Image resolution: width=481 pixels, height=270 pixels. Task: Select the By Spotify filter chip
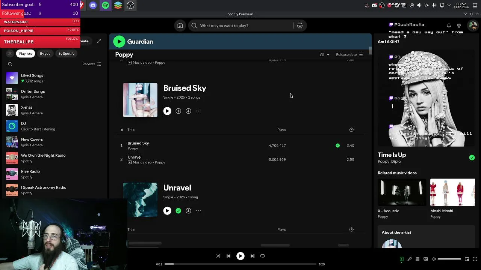click(66, 54)
